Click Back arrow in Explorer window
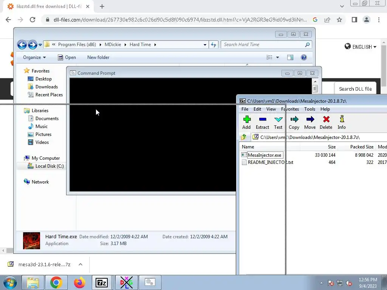387x290 pixels. click(22, 45)
